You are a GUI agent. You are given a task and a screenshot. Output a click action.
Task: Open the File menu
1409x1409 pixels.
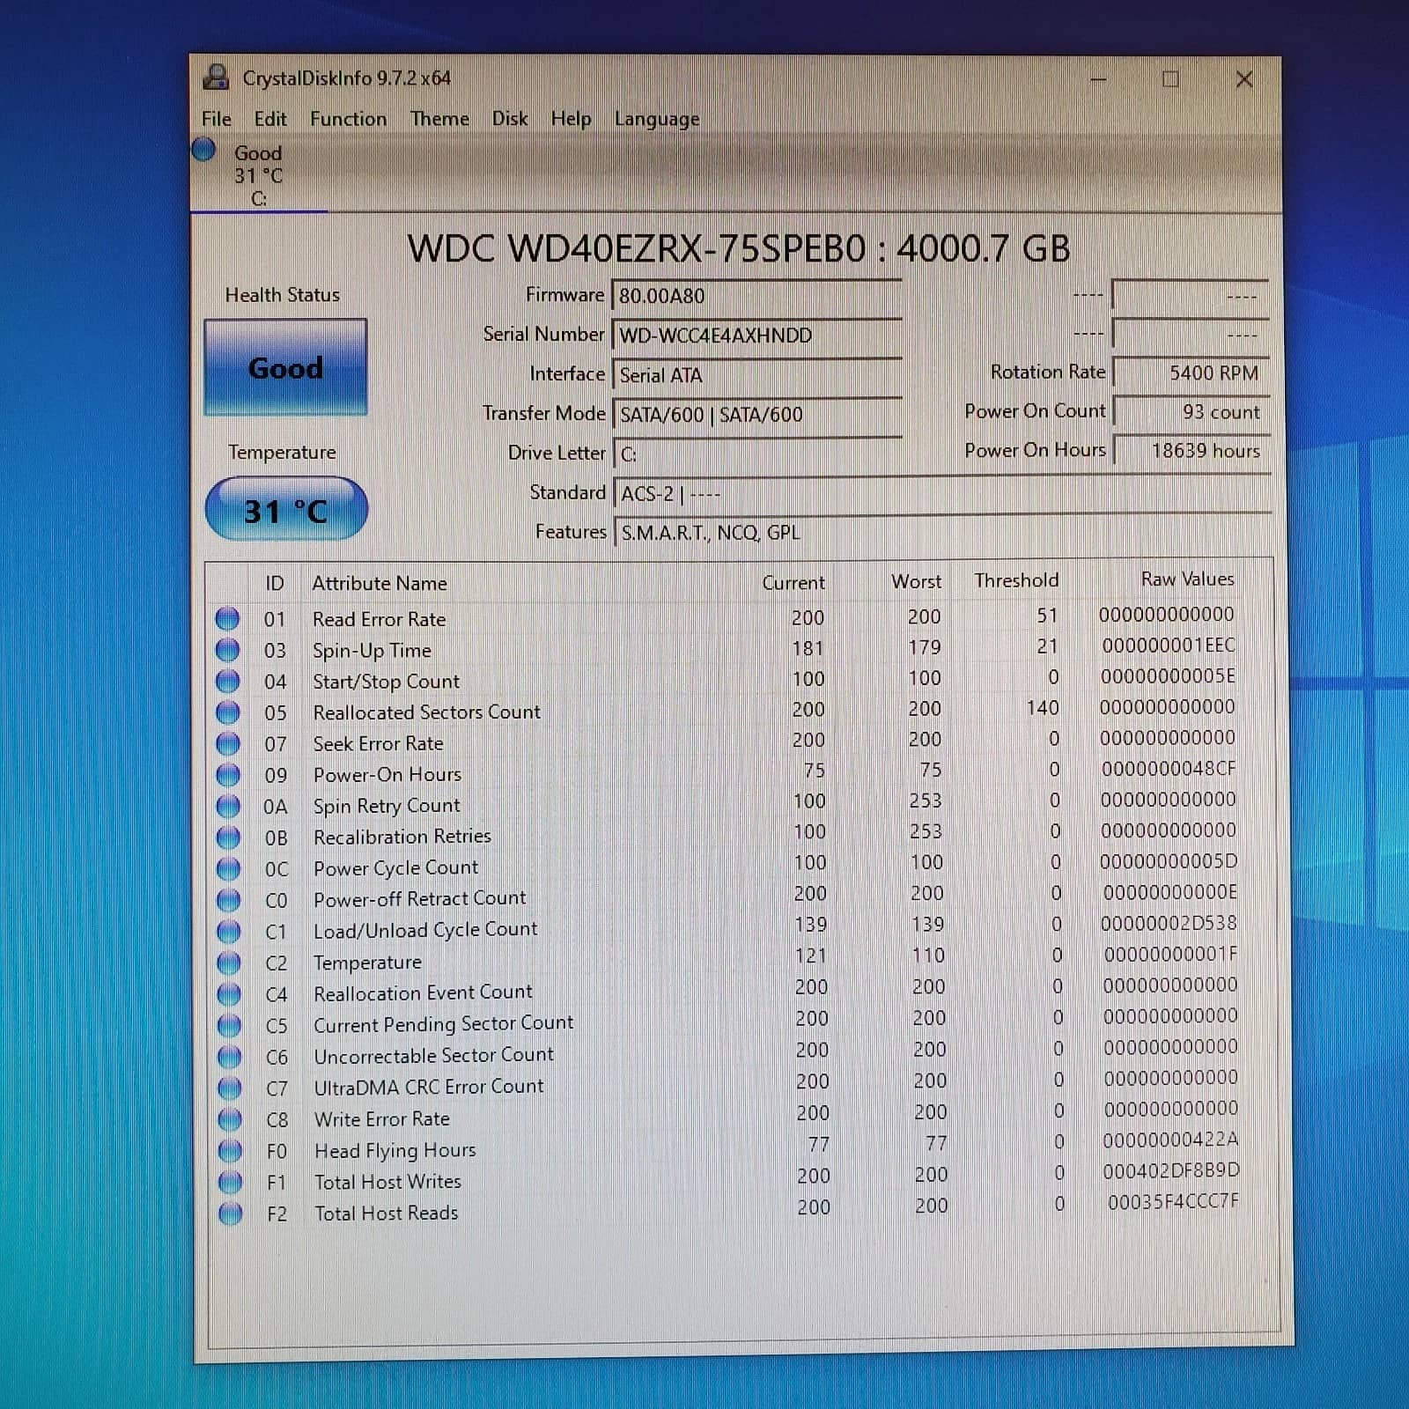(x=217, y=119)
